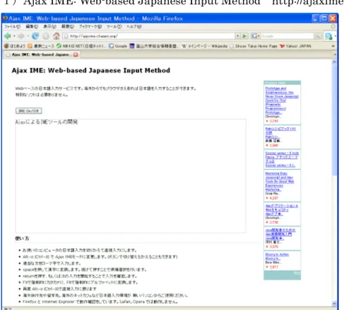
Task: Click inside the large Japanese text area
Action: [x=131, y=176]
